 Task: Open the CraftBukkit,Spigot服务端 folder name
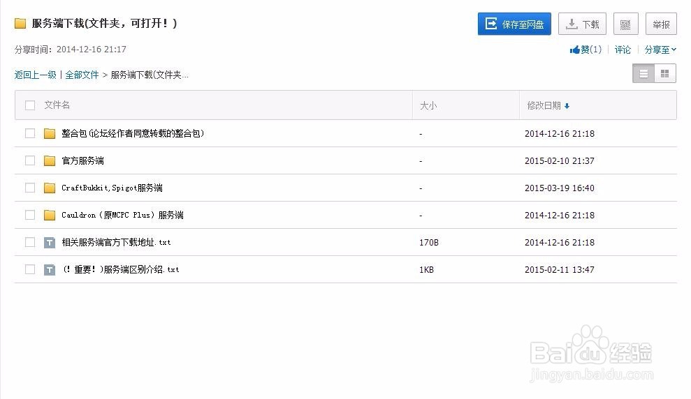point(112,188)
